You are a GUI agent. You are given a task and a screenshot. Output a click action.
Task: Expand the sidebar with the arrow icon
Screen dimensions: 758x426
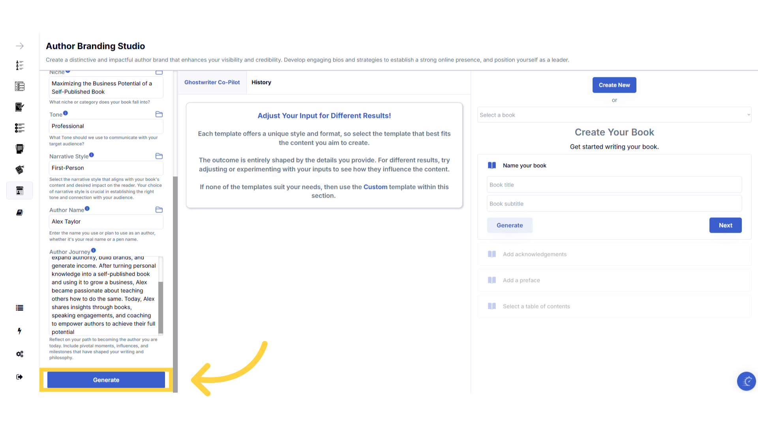tap(20, 46)
